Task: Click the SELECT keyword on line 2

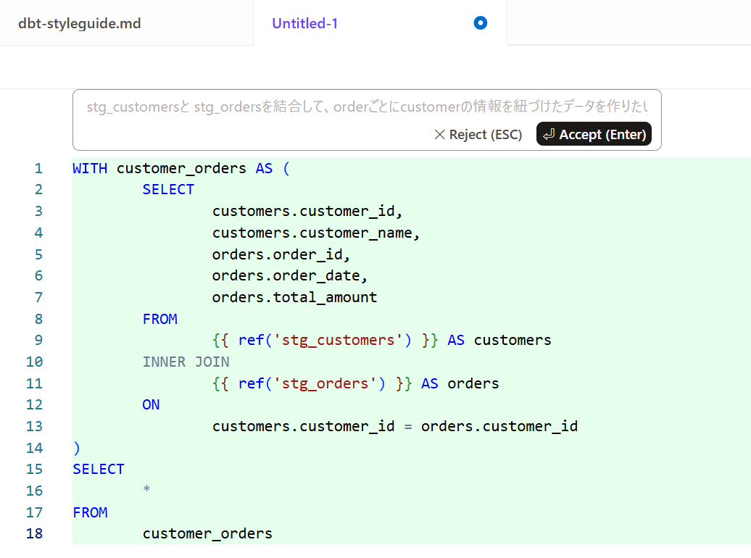Action: point(168,190)
